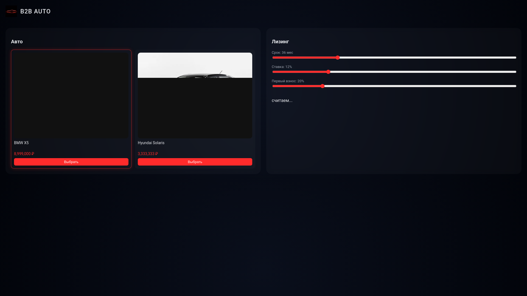Adjust the Первый взнос down payment slider
Viewport: 527px width, 296px height.
click(x=394, y=86)
